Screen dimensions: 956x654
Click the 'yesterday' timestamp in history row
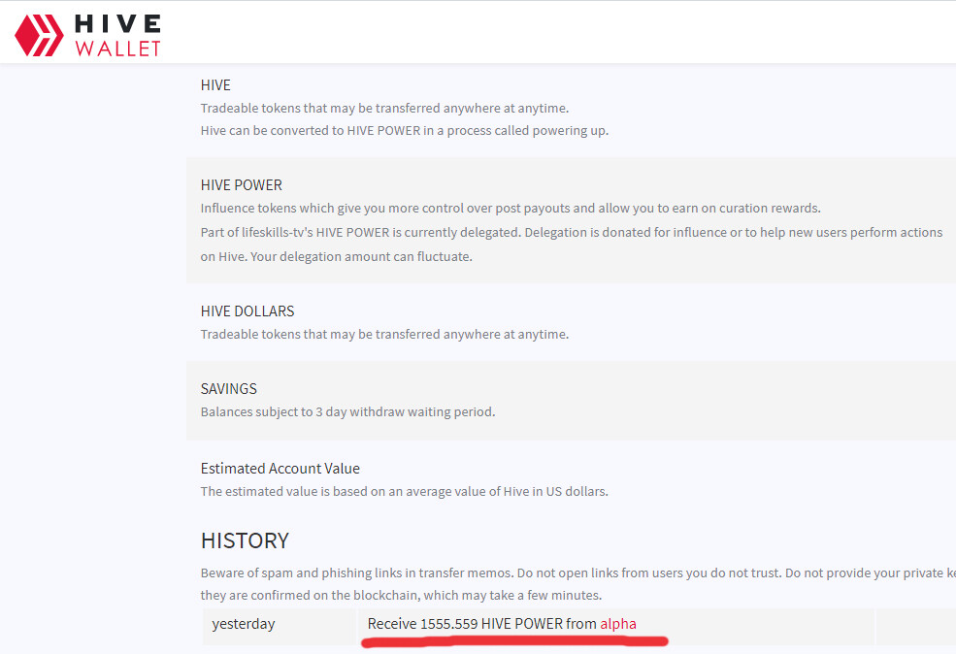[x=244, y=624]
